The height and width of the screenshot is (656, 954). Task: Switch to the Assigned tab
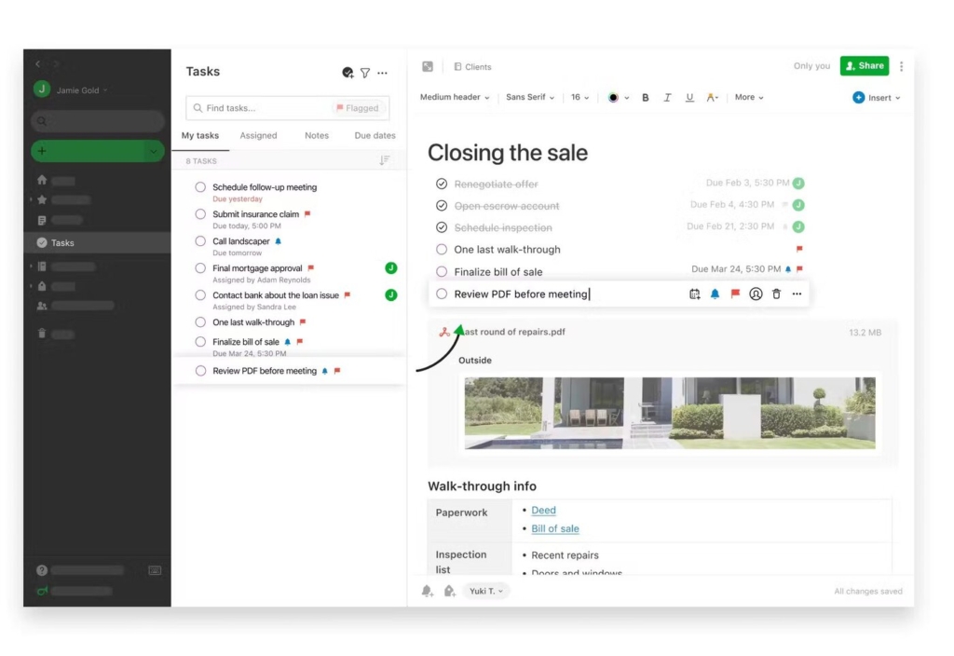click(x=258, y=135)
